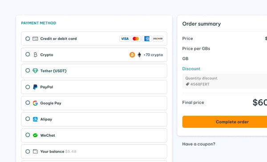Viewport: 267px width, 162px height.
Task: Click the PayPal label
Action: 47,87
